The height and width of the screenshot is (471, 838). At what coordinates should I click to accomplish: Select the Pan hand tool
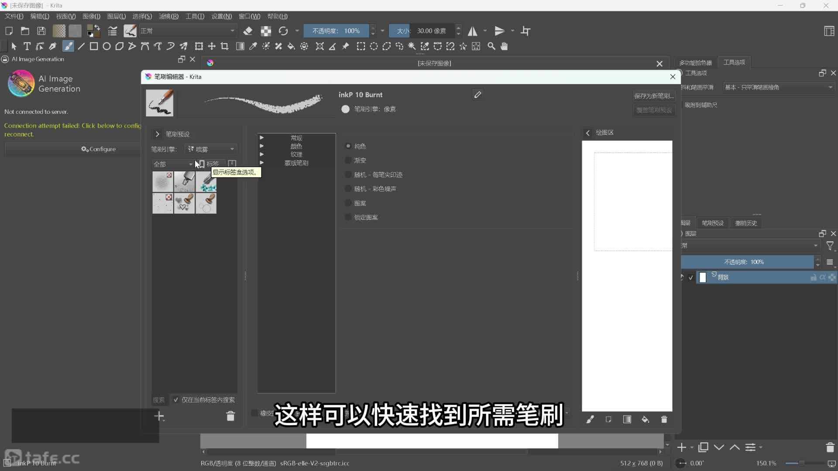(504, 46)
